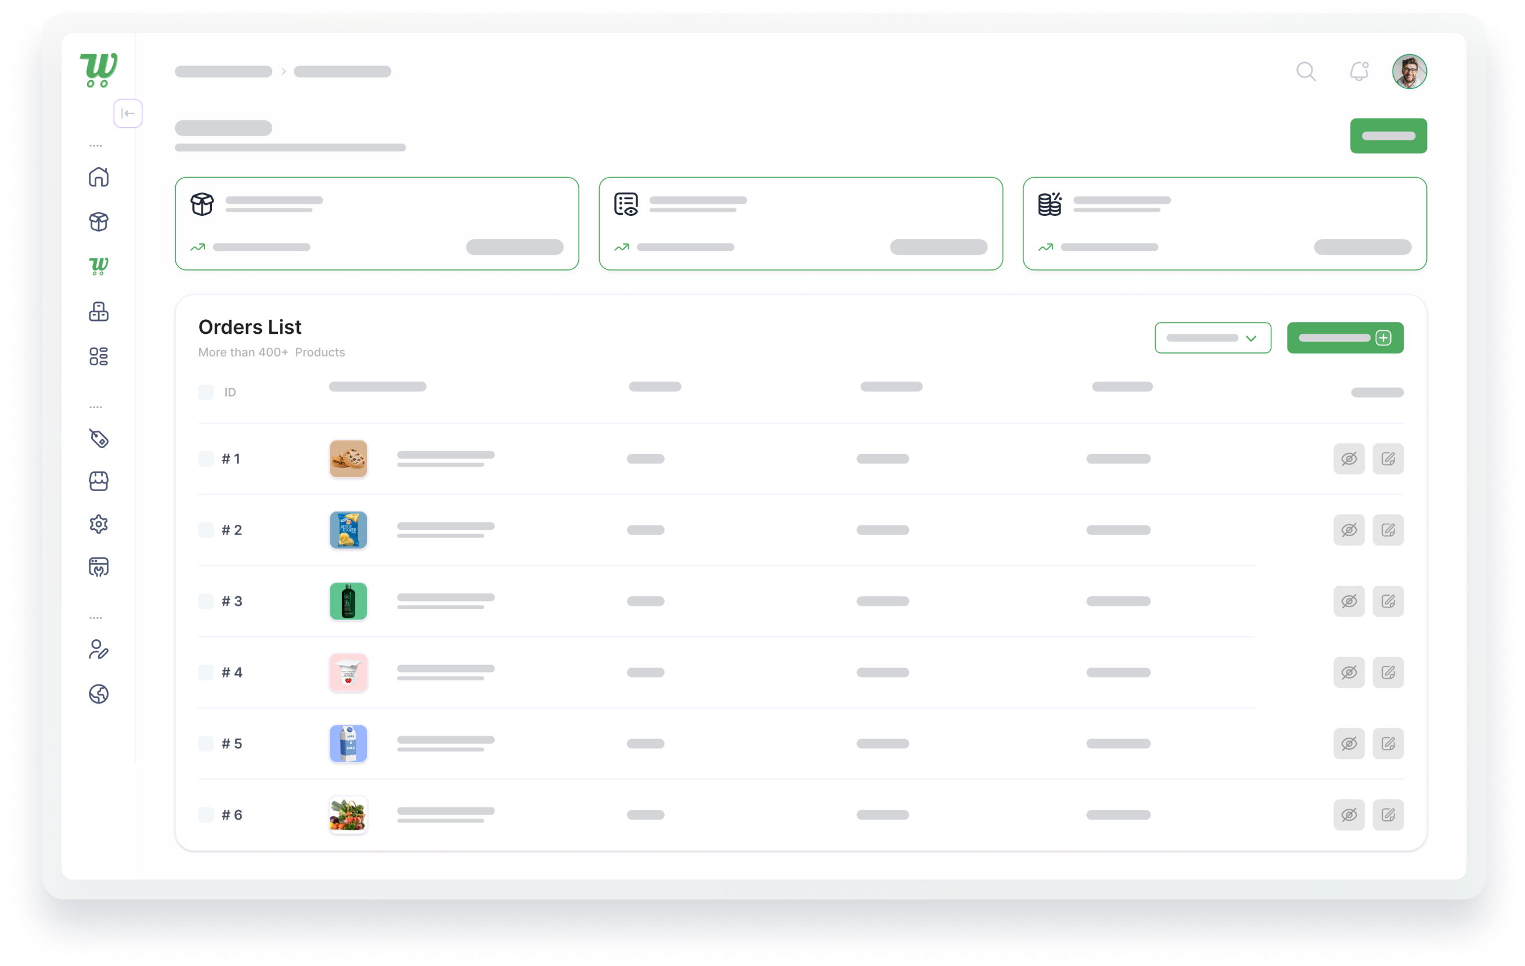
Task: Click the search magnifier icon
Action: [1306, 71]
